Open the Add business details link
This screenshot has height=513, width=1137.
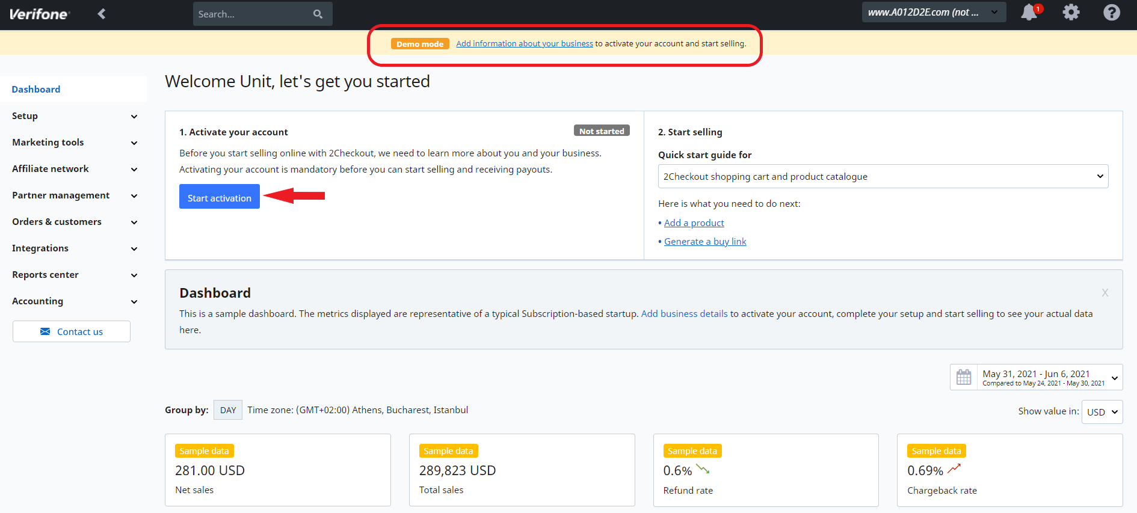[x=685, y=313]
